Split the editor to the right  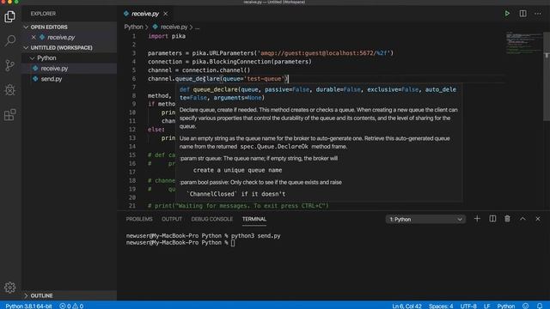[x=522, y=14]
